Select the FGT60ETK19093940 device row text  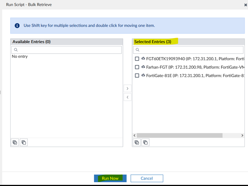click(195, 59)
